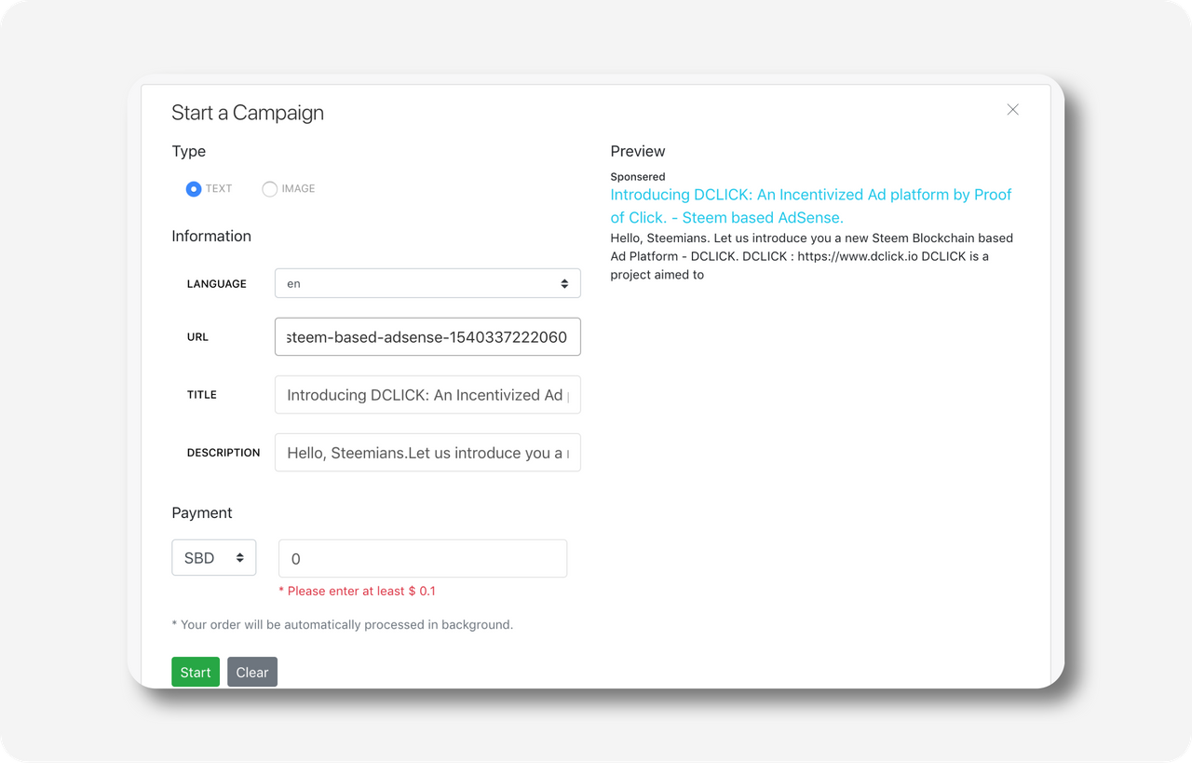
Task: Focus the DESCRIPTION input field
Action: tap(427, 453)
